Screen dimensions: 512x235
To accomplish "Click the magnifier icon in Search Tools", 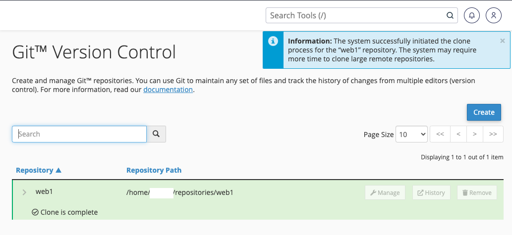I will coord(450,15).
